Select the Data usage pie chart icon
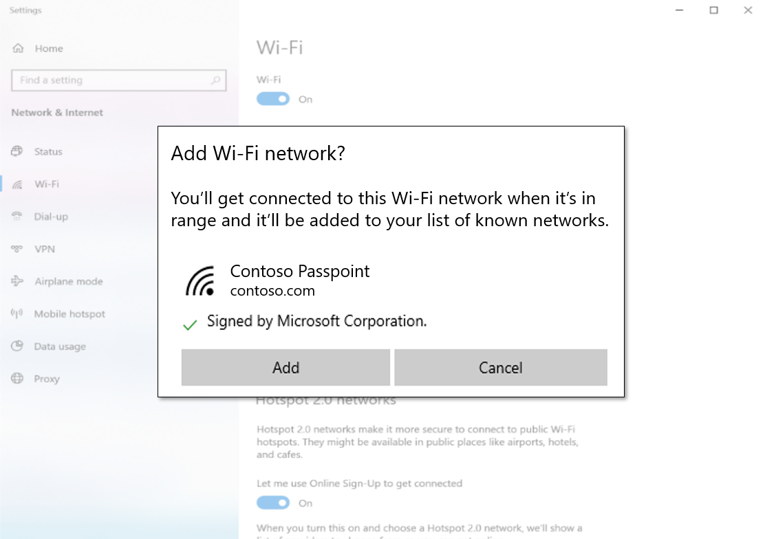 tap(19, 346)
